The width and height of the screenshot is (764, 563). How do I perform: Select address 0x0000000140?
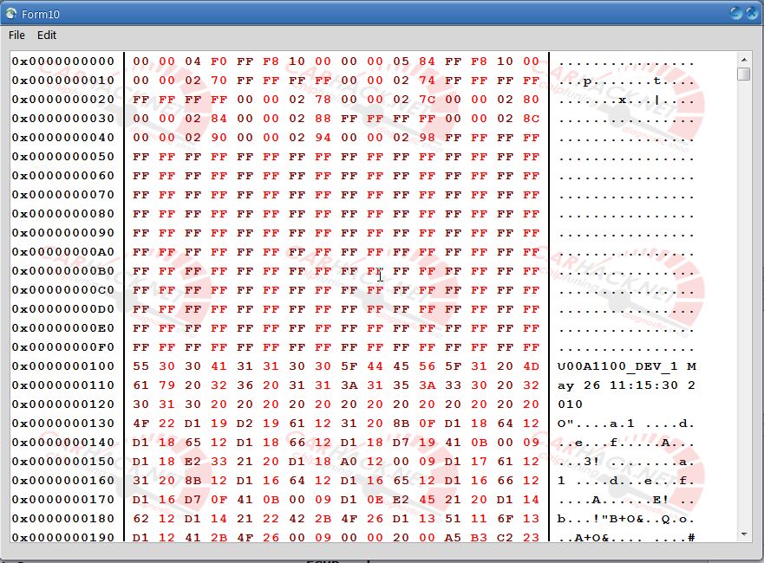[63, 443]
